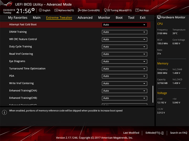
Task: Switch to the Main tab
Action: (x=37, y=18)
